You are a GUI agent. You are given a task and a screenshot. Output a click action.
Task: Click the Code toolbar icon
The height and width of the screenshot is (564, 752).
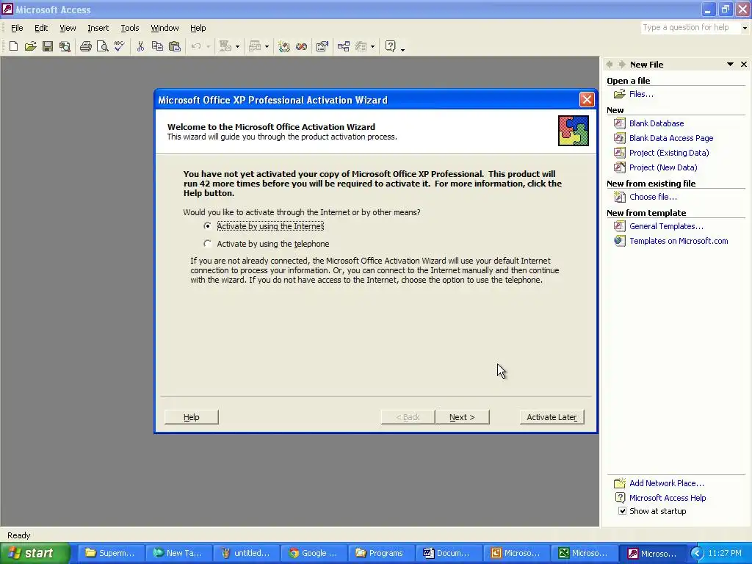coord(284,46)
